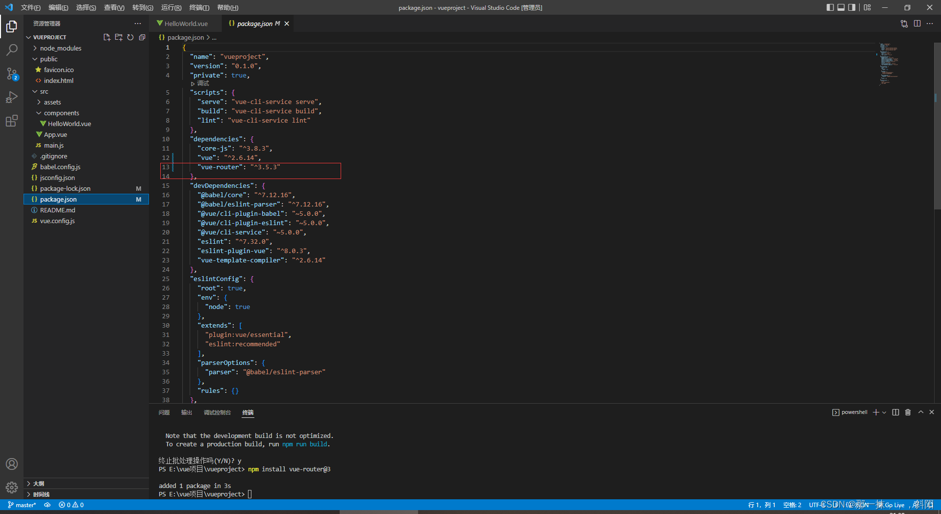Open the Manage gear menu
Screen dimensions: 941x514
(12, 488)
